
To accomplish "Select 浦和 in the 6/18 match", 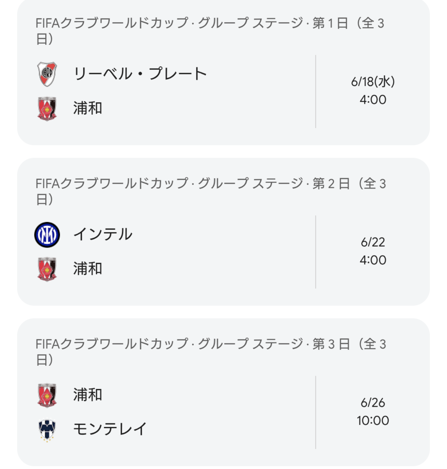I will coord(88,108).
